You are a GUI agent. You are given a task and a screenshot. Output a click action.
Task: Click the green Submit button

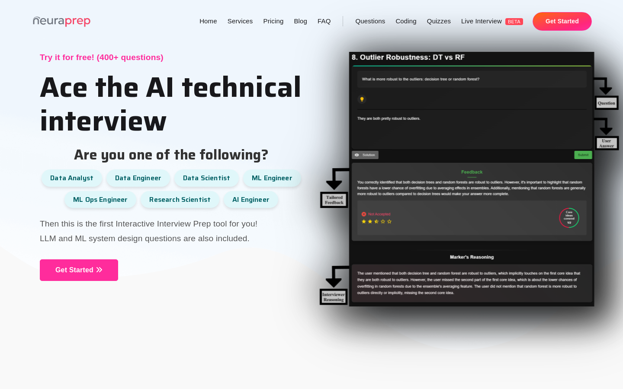click(x=583, y=155)
